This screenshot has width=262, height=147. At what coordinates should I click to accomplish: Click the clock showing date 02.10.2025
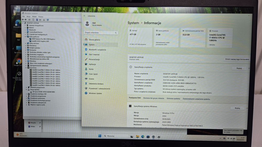pos(241,139)
